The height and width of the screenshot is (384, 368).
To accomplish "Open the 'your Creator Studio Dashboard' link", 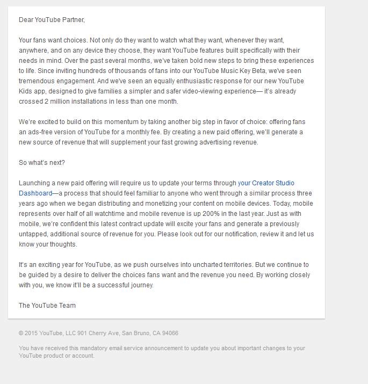I will 266,183.
